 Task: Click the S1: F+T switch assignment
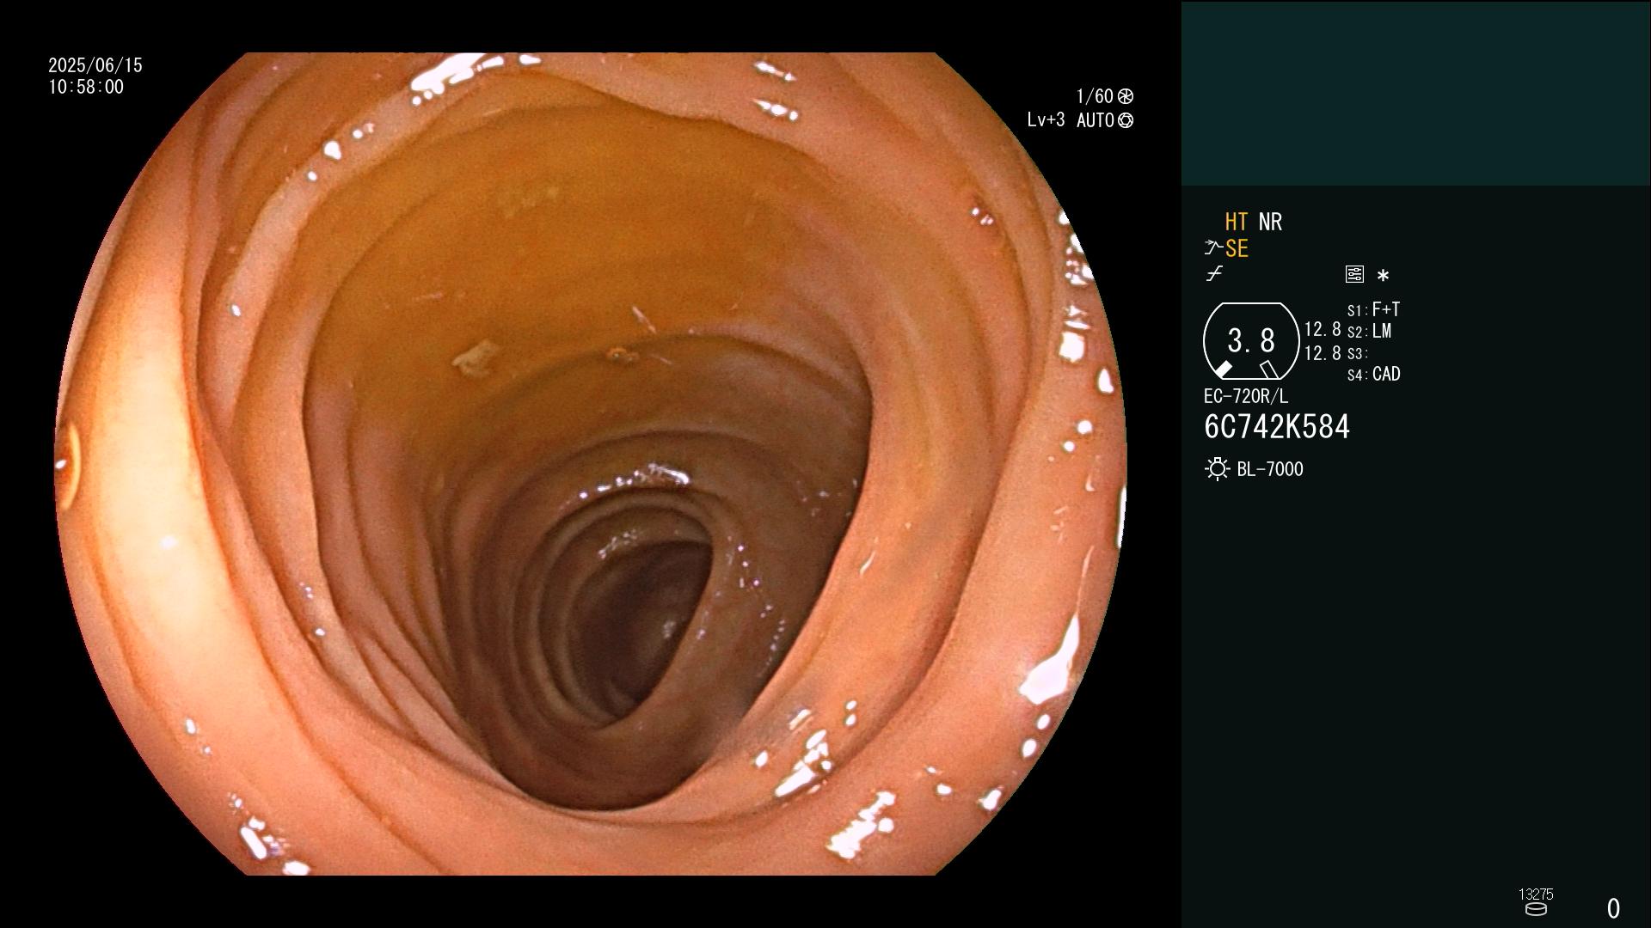pyautogui.click(x=1373, y=309)
